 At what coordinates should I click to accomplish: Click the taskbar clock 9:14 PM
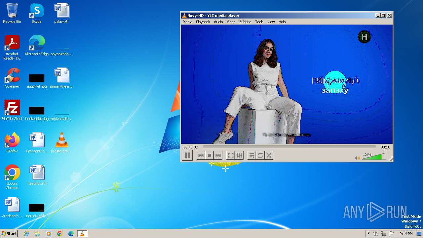(406, 234)
